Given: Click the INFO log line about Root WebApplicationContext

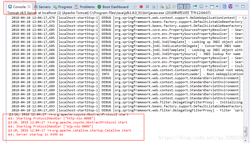Looking at the screenshot, I should click(x=127, y=74).
